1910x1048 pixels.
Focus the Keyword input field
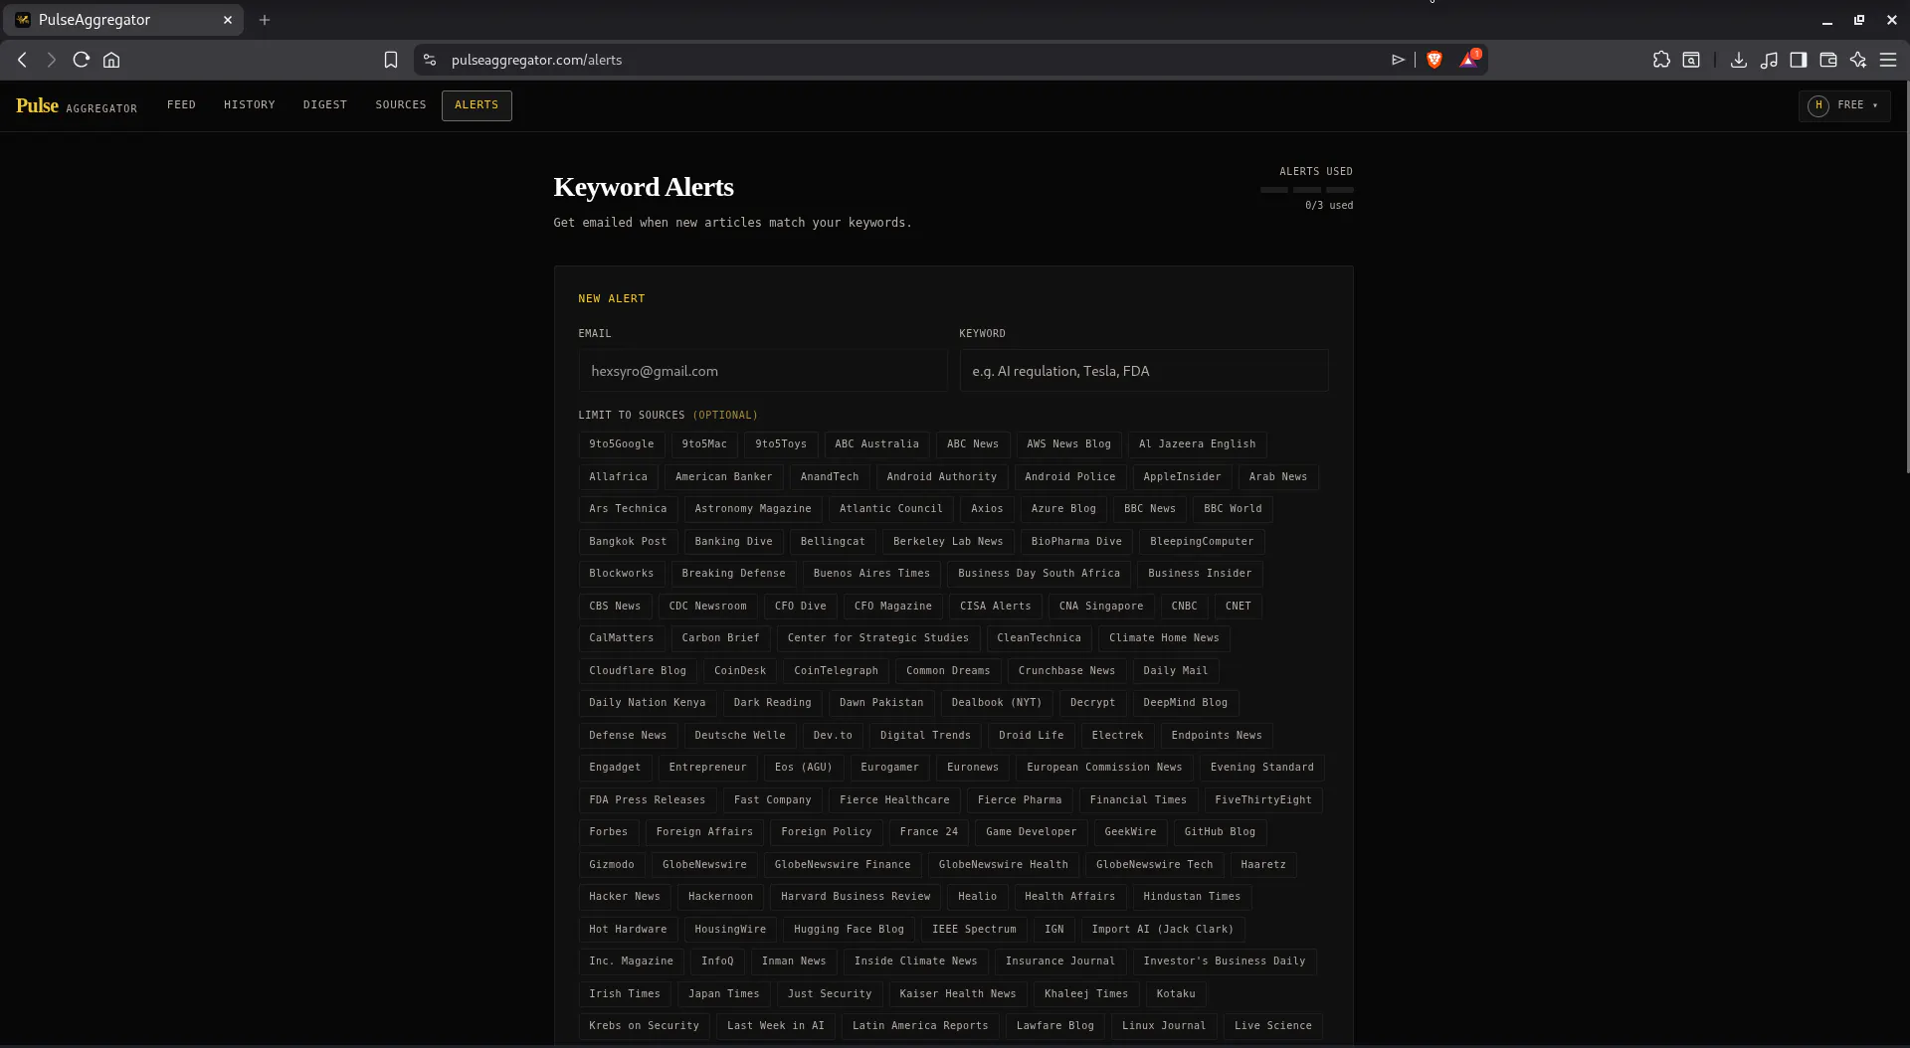pos(1144,371)
